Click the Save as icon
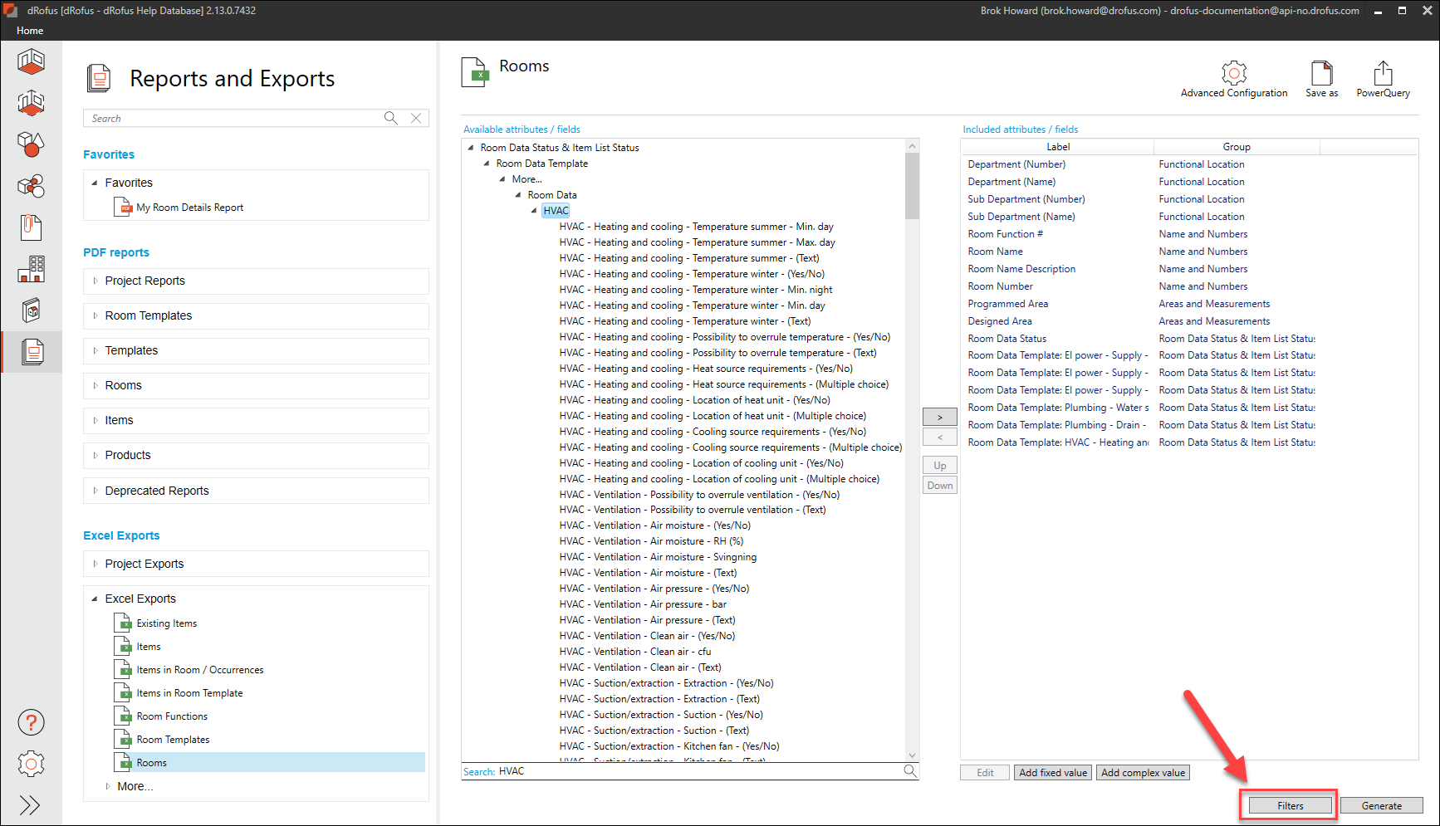 [1321, 73]
